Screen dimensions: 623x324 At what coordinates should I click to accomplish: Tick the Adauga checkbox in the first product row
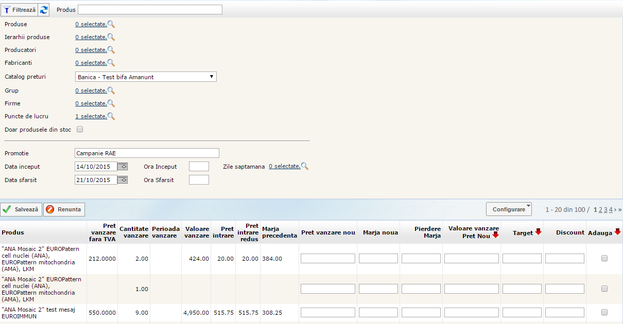tap(604, 259)
